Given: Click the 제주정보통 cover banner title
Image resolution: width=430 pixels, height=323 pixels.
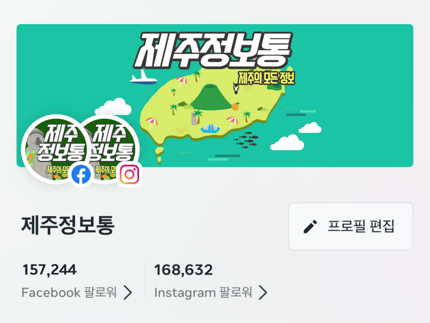Looking at the screenshot, I should click(213, 51).
